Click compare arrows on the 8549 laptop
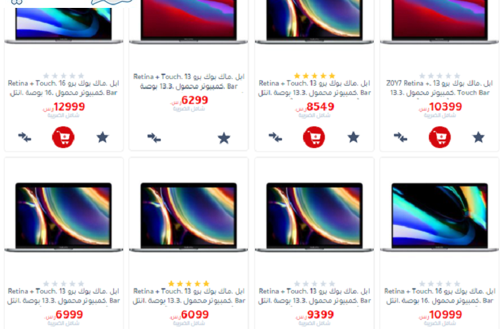 [275, 138]
